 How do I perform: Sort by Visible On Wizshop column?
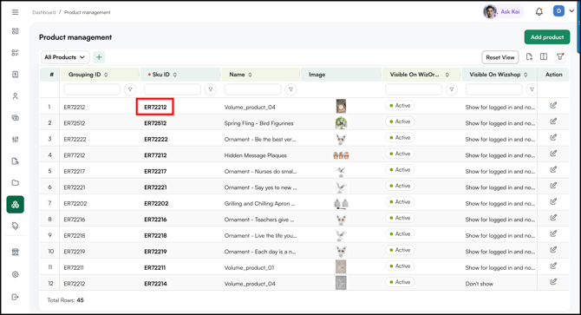[x=526, y=75]
